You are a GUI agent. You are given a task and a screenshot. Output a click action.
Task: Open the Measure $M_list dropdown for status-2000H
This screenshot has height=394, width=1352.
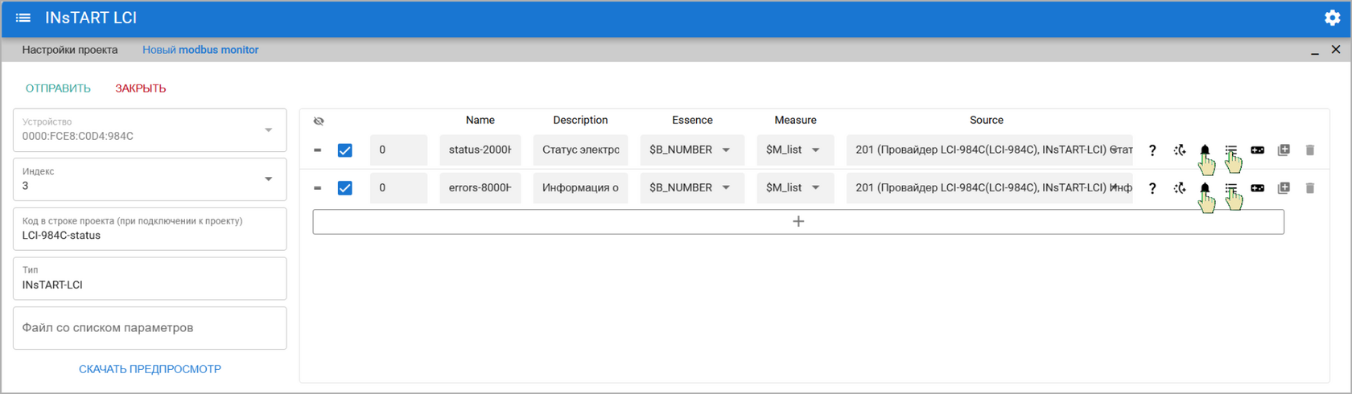(794, 150)
